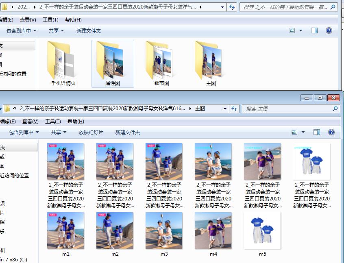Click the 新建文件夹 button
The image size is (344, 263).
(x=88, y=30)
